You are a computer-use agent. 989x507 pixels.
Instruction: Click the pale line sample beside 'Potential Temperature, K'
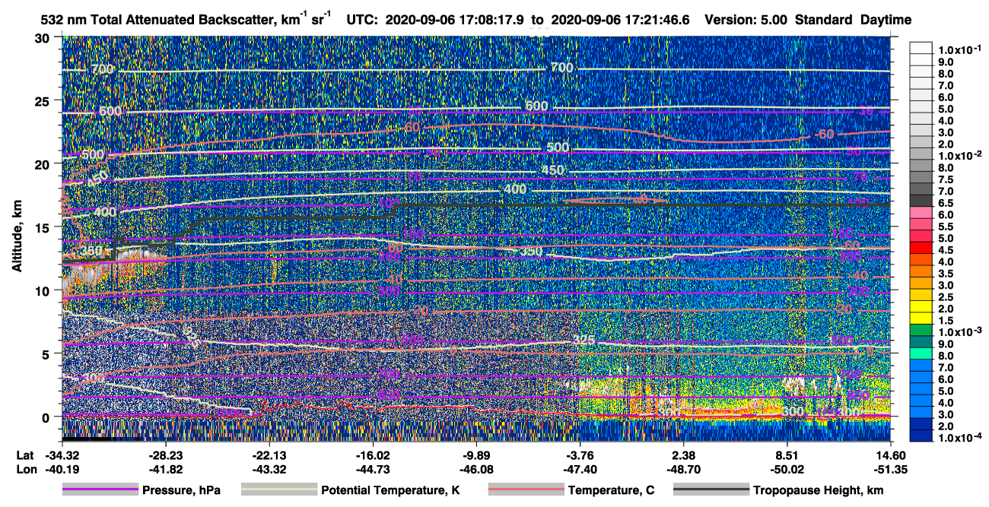pos(278,490)
